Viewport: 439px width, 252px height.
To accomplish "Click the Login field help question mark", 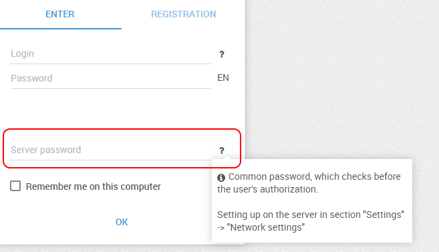I will [x=221, y=54].
